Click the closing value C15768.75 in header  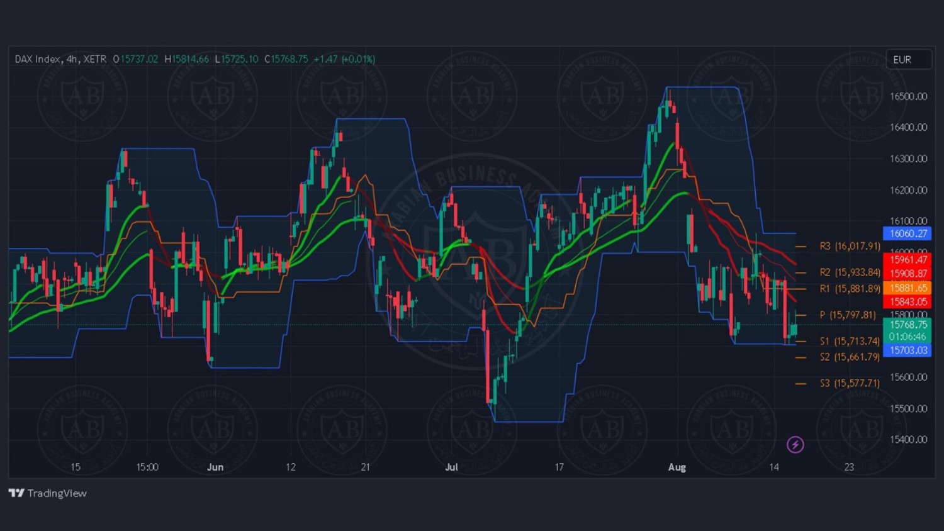[286, 59]
